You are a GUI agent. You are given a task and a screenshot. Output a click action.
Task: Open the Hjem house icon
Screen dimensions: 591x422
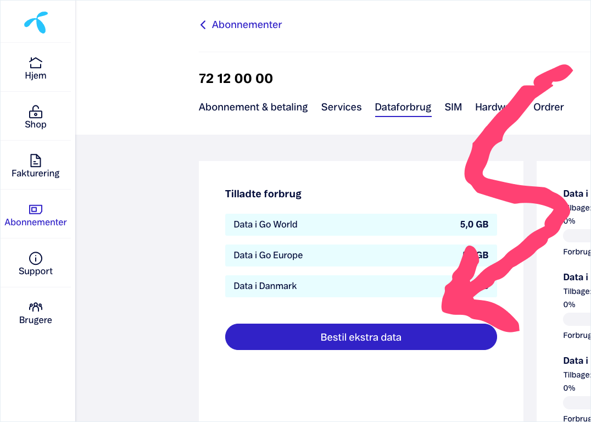click(x=36, y=62)
